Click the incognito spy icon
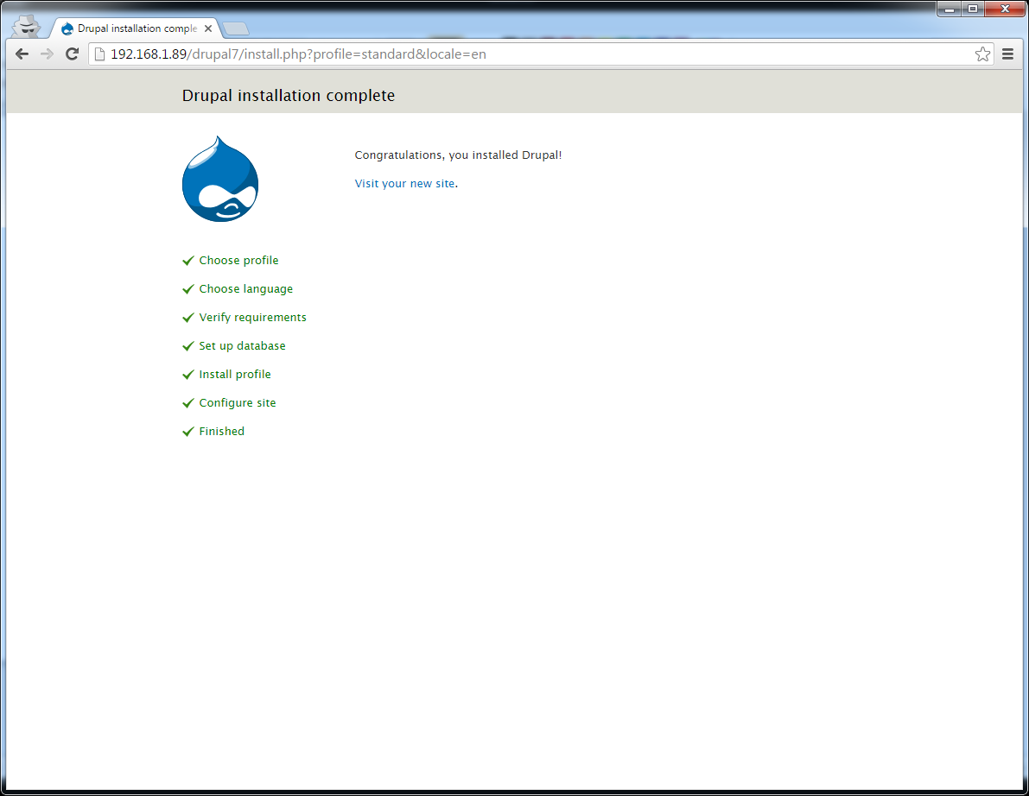Image resolution: width=1029 pixels, height=796 pixels. pos(27,26)
